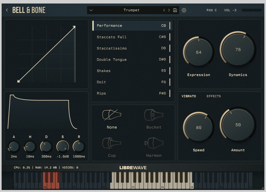266x192 pixels.
Task: Click the 1000ms release value
Action: coord(79,156)
